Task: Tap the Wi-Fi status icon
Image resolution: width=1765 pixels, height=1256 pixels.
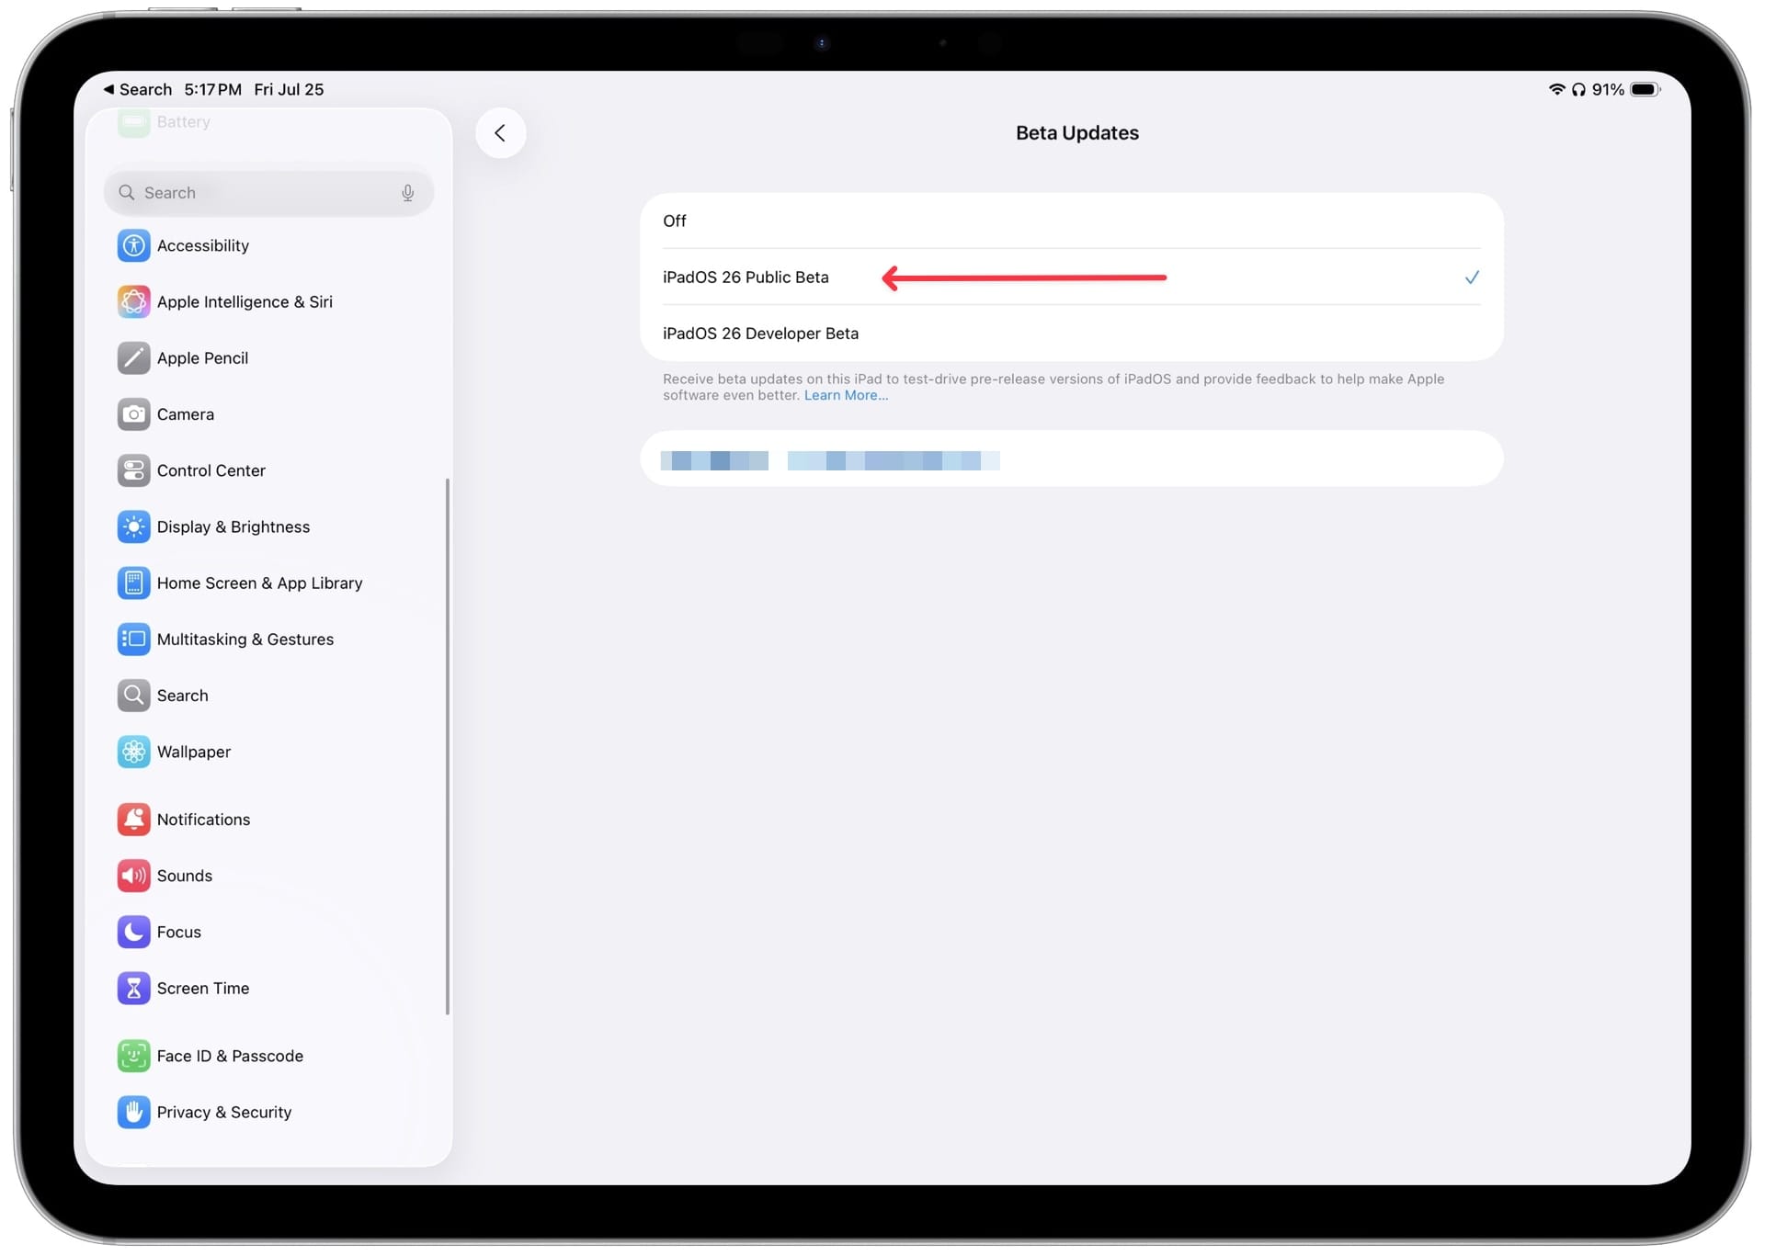Action: [x=1556, y=89]
